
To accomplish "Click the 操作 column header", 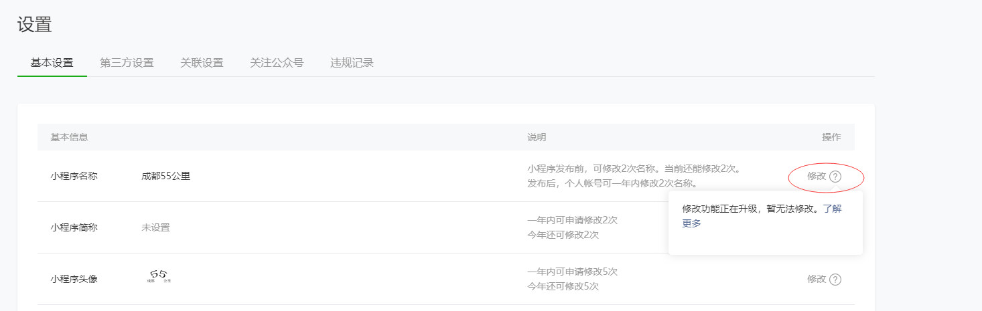I will (831, 137).
